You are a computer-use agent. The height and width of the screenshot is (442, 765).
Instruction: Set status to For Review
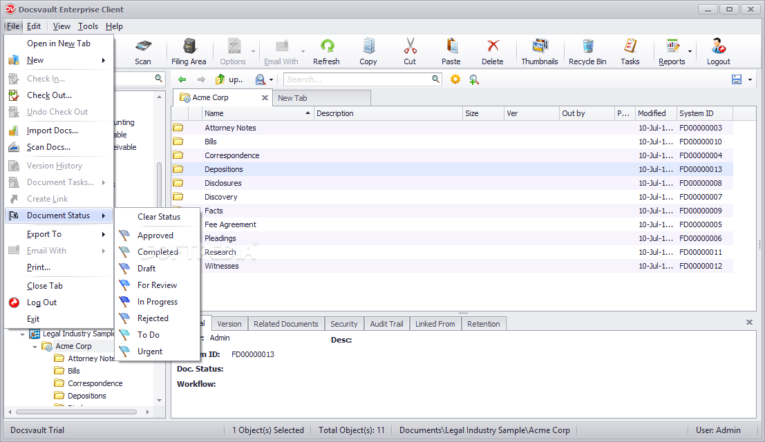coord(158,285)
